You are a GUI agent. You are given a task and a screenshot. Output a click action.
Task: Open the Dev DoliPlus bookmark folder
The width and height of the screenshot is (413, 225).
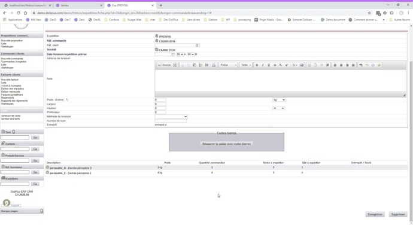[x=168, y=20]
